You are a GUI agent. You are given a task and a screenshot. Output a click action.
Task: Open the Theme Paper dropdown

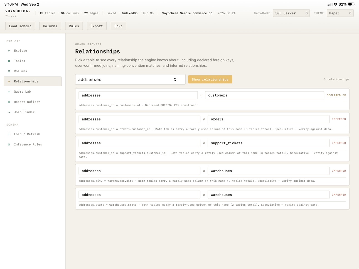pyautogui.click(x=340, y=13)
